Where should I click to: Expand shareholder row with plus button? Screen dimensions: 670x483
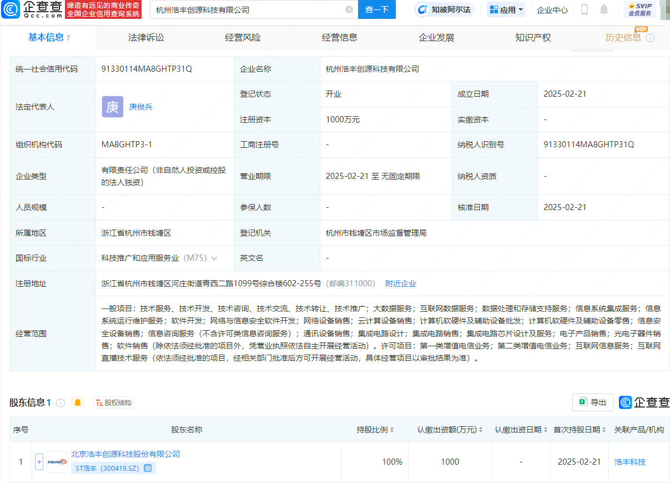pyautogui.click(x=39, y=462)
